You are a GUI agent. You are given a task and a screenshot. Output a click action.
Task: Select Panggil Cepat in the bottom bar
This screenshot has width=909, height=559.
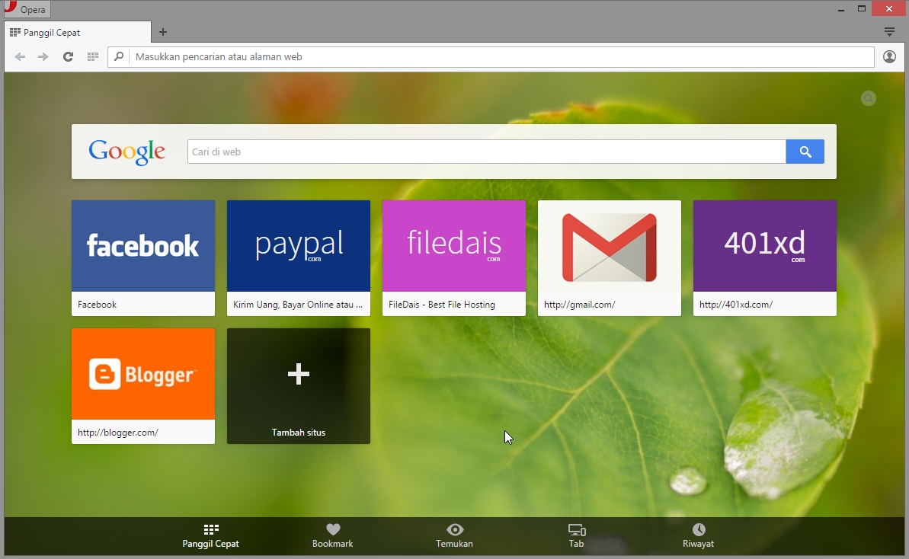(210, 534)
